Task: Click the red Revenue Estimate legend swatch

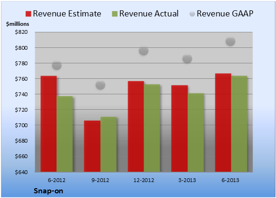Action: (x=28, y=14)
